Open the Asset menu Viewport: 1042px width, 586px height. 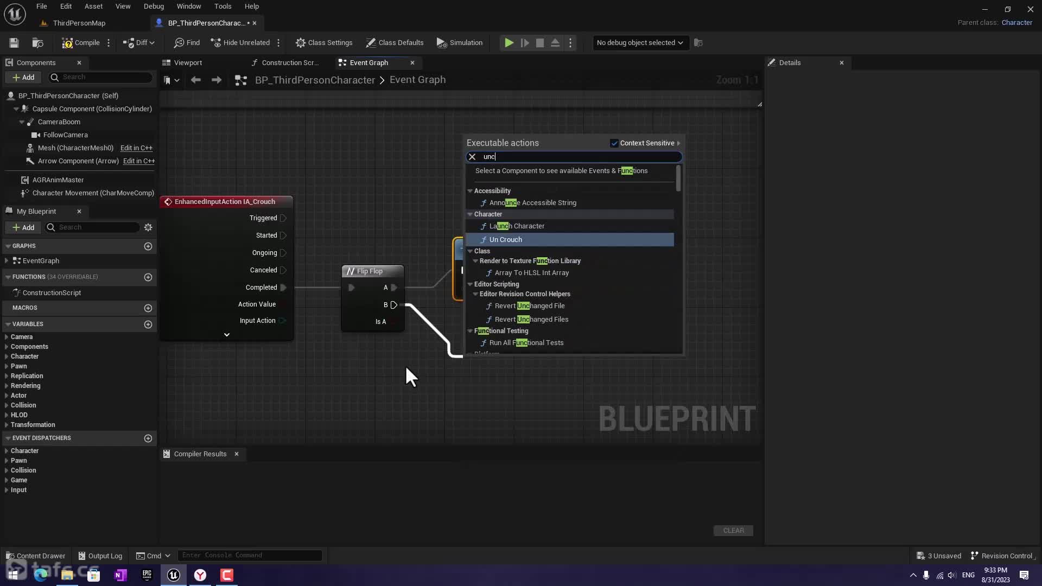pos(93,7)
